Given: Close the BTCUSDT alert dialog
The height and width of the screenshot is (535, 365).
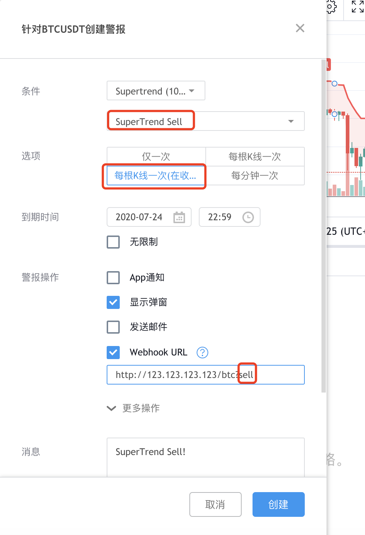Looking at the screenshot, I should (x=300, y=28).
